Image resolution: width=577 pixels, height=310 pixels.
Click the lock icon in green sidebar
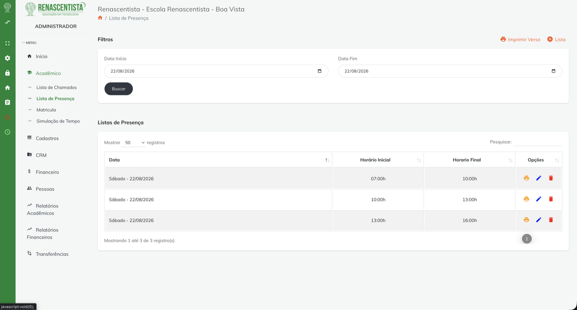pyautogui.click(x=8, y=73)
